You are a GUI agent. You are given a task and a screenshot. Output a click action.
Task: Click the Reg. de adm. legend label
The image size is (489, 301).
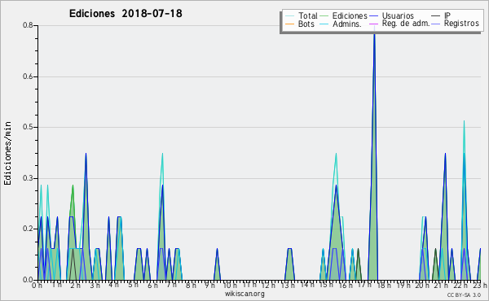406,24
